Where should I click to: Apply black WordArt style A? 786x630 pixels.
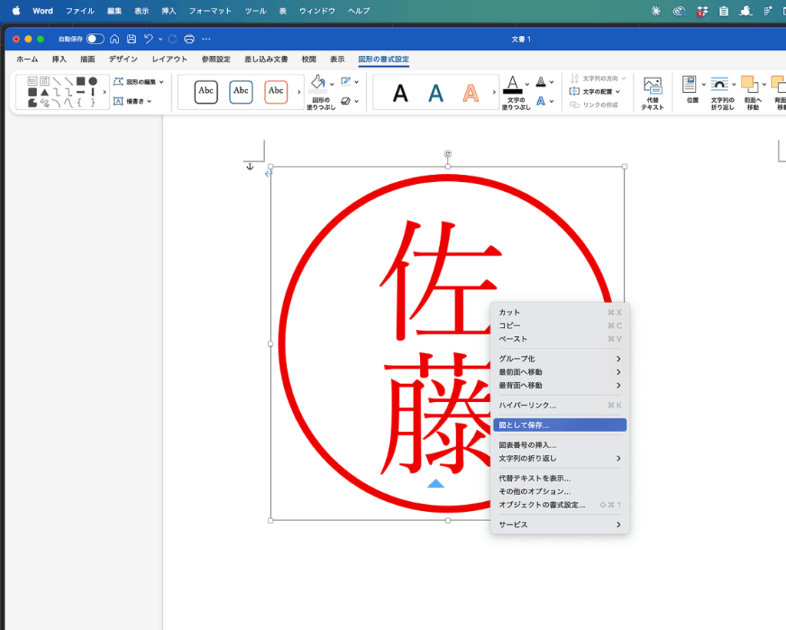400,93
